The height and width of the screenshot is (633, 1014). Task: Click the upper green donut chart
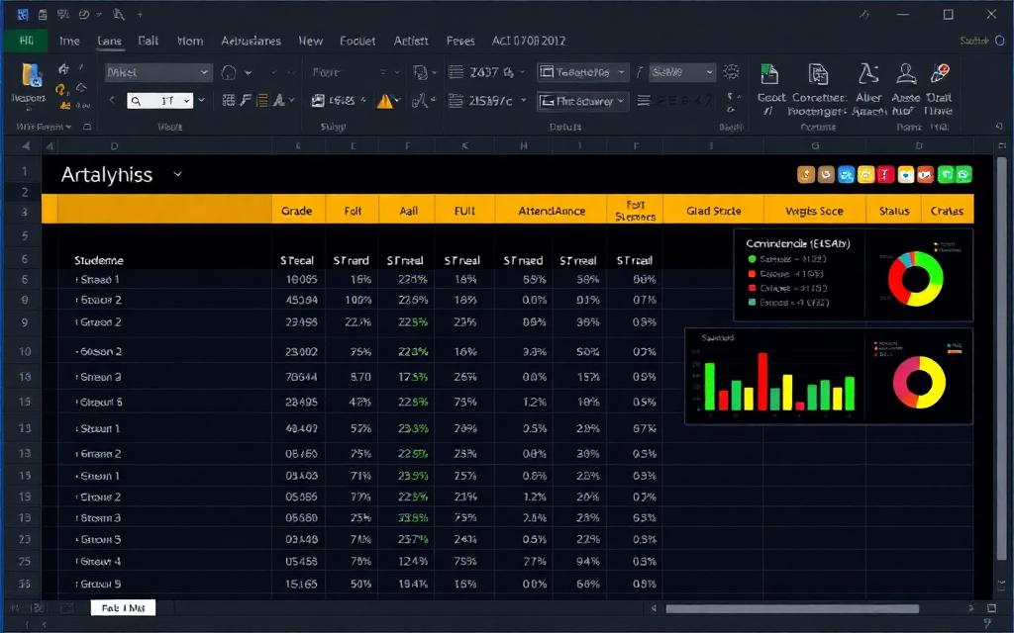pos(916,279)
